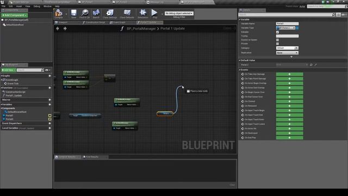
Task: Open the File menu
Action: coord(4,6)
